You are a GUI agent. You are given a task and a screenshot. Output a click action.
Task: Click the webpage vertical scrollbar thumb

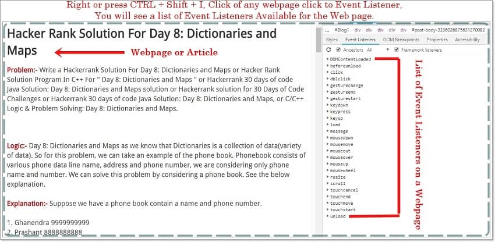(318, 41)
